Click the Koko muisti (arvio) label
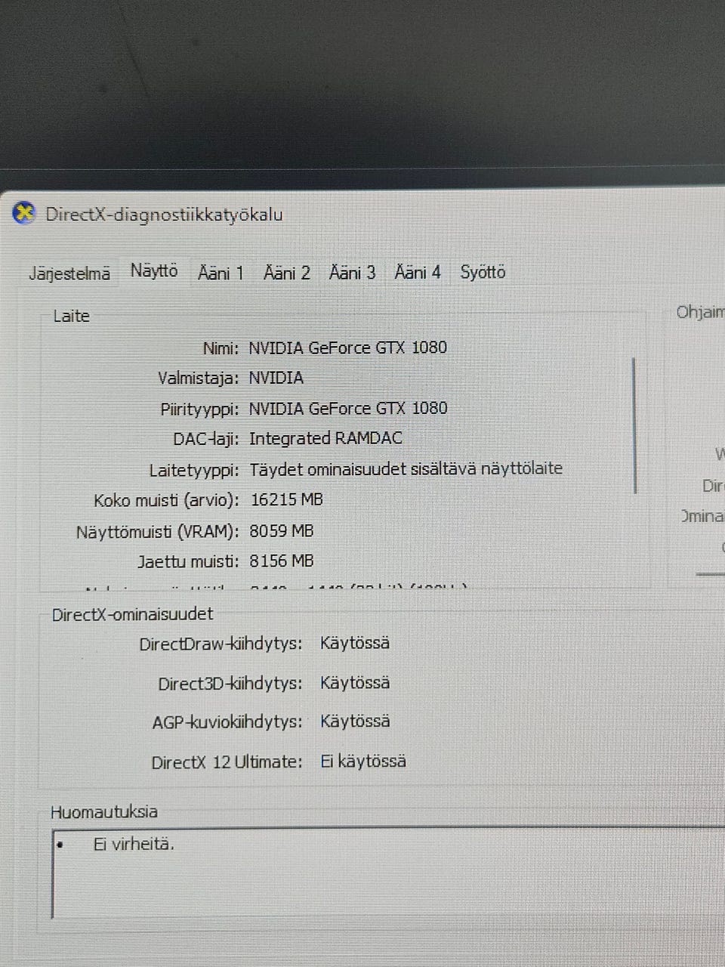The image size is (725, 967). pyautogui.click(x=166, y=500)
